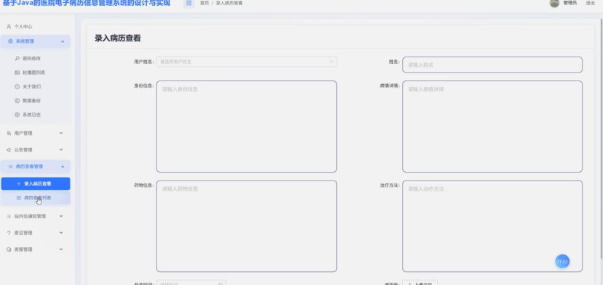The height and width of the screenshot is (285, 603).
Task: Go to 首页 in breadcrumb
Action: [x=204, y=3]
